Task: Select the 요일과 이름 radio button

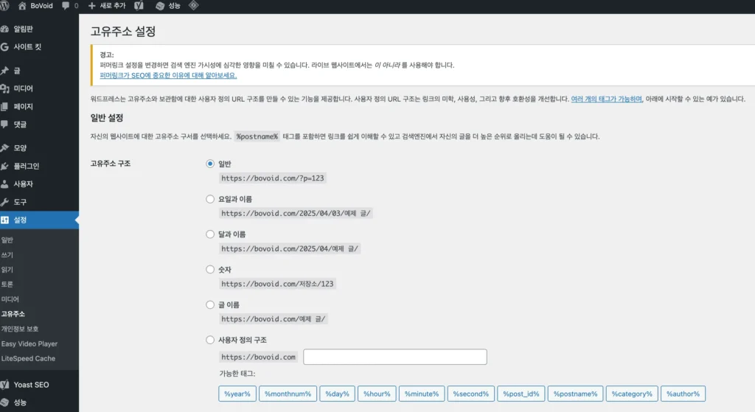Action: pos(210,199)
